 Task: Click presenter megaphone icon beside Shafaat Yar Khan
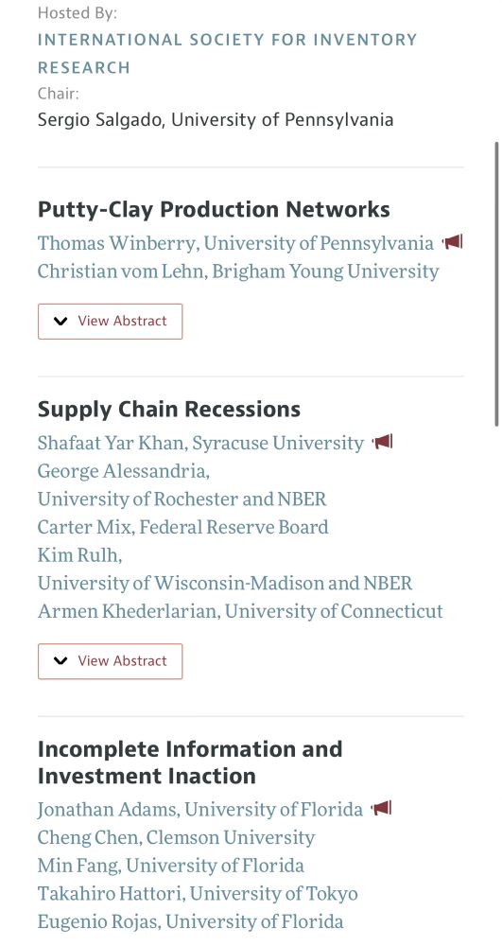[382, 442]
